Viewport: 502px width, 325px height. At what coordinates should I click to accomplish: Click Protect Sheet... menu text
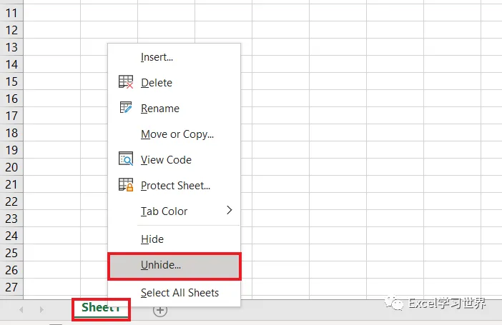175,185
